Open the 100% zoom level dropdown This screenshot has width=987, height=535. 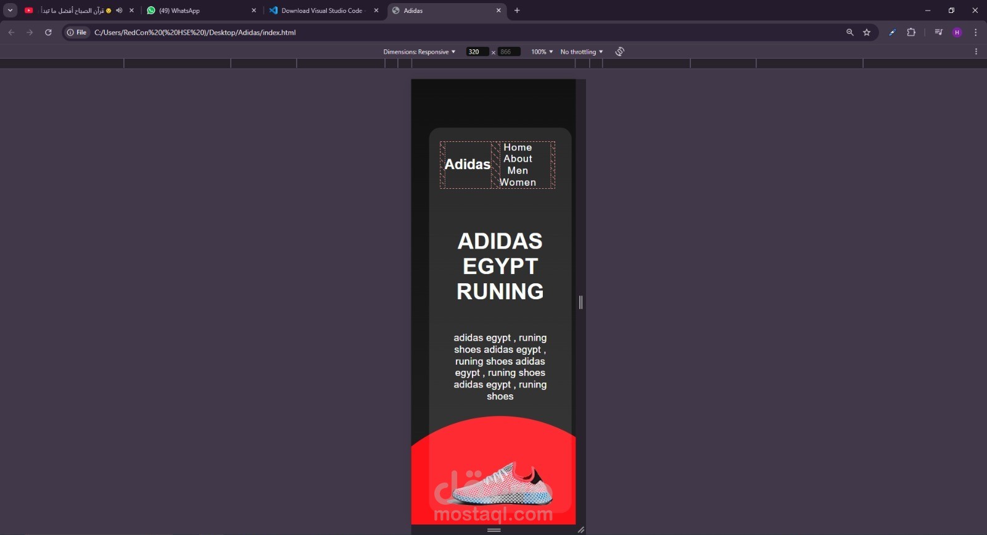[542, 52]
